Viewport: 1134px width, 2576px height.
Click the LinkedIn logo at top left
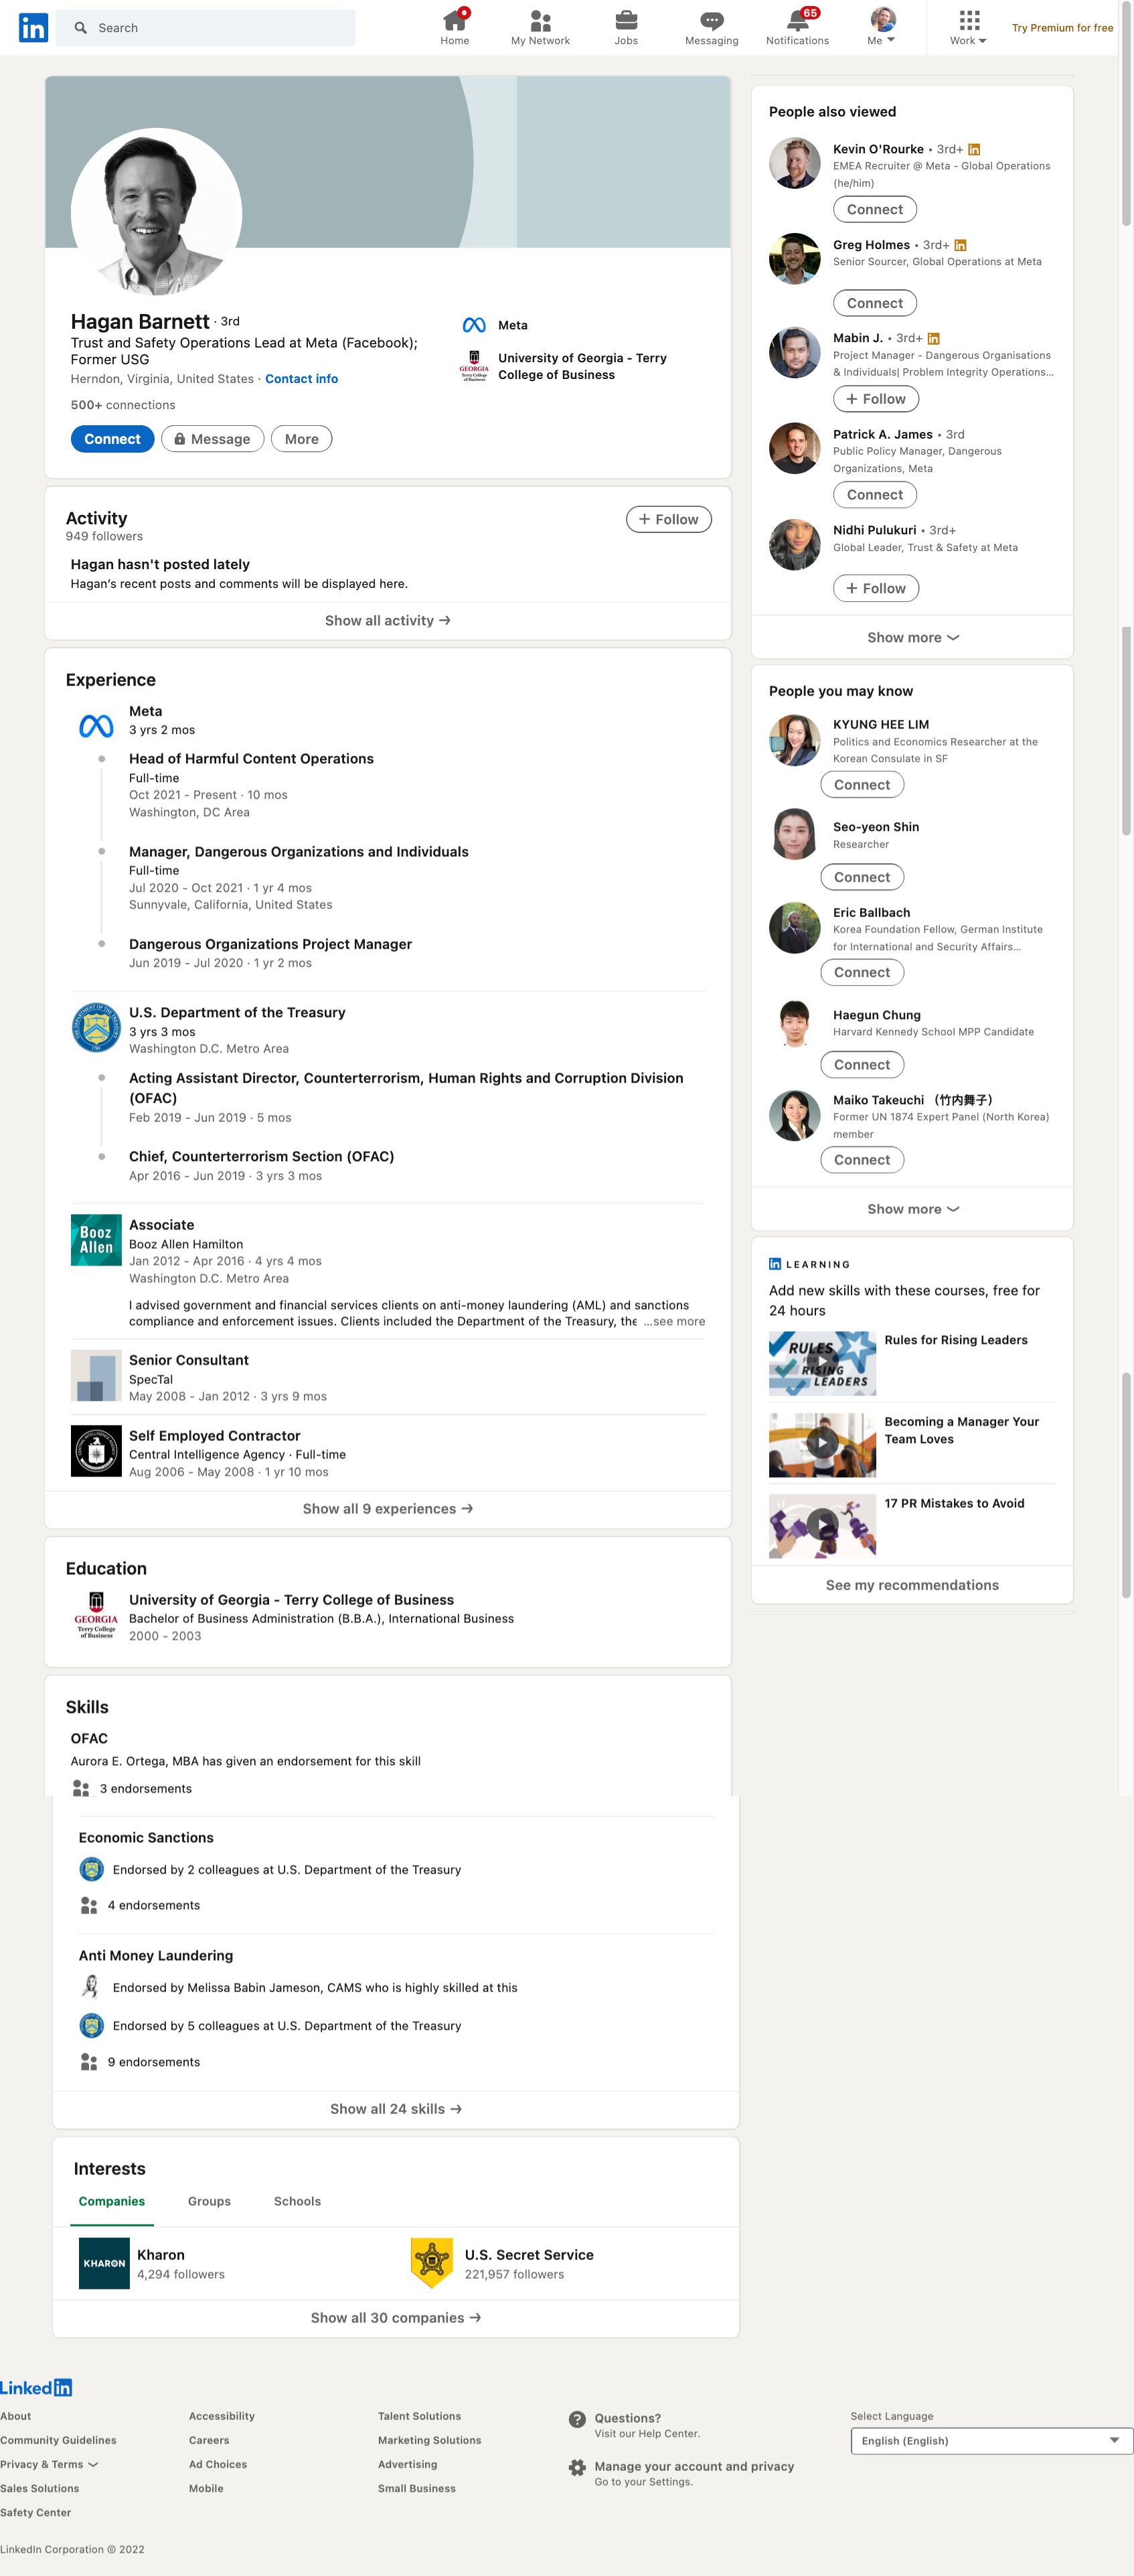tap(33, 28)
